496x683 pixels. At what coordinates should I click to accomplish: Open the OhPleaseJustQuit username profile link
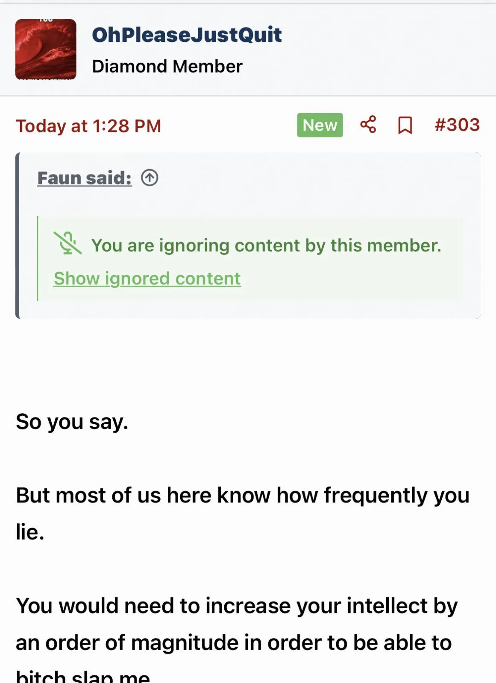187,35
